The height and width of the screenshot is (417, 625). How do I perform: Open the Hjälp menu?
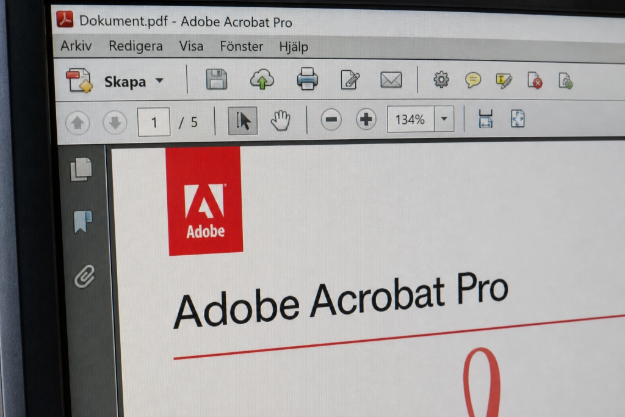[294, 47]
